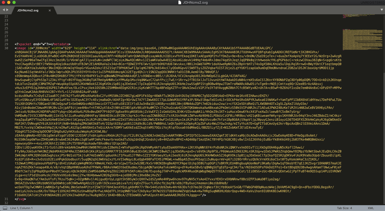Click line number 31 in gutter
This screenshot has width=385, height=211.
pyautogui.click(x=6, y=199)
